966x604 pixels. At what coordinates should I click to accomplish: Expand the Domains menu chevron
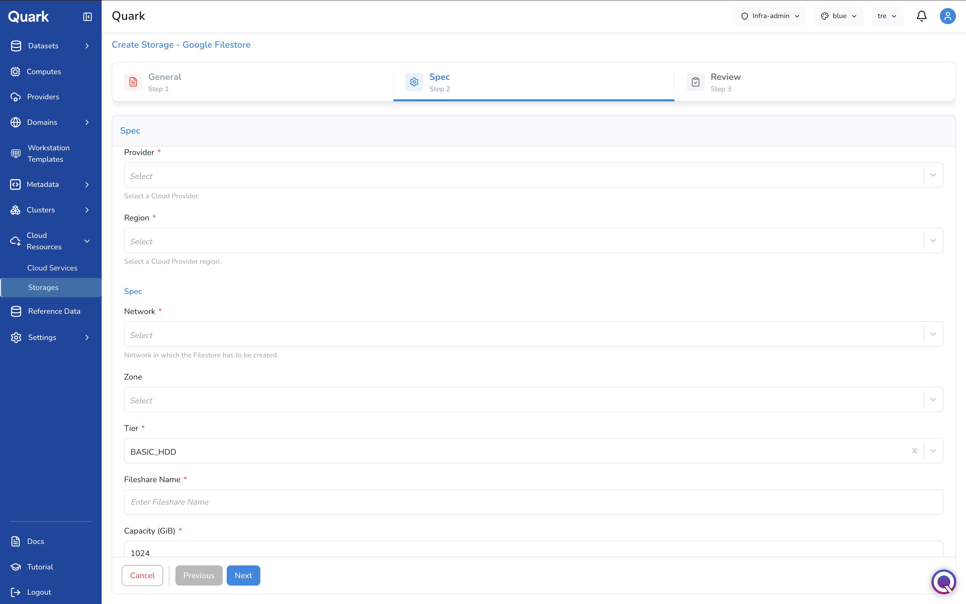click(x=87, y=122)
